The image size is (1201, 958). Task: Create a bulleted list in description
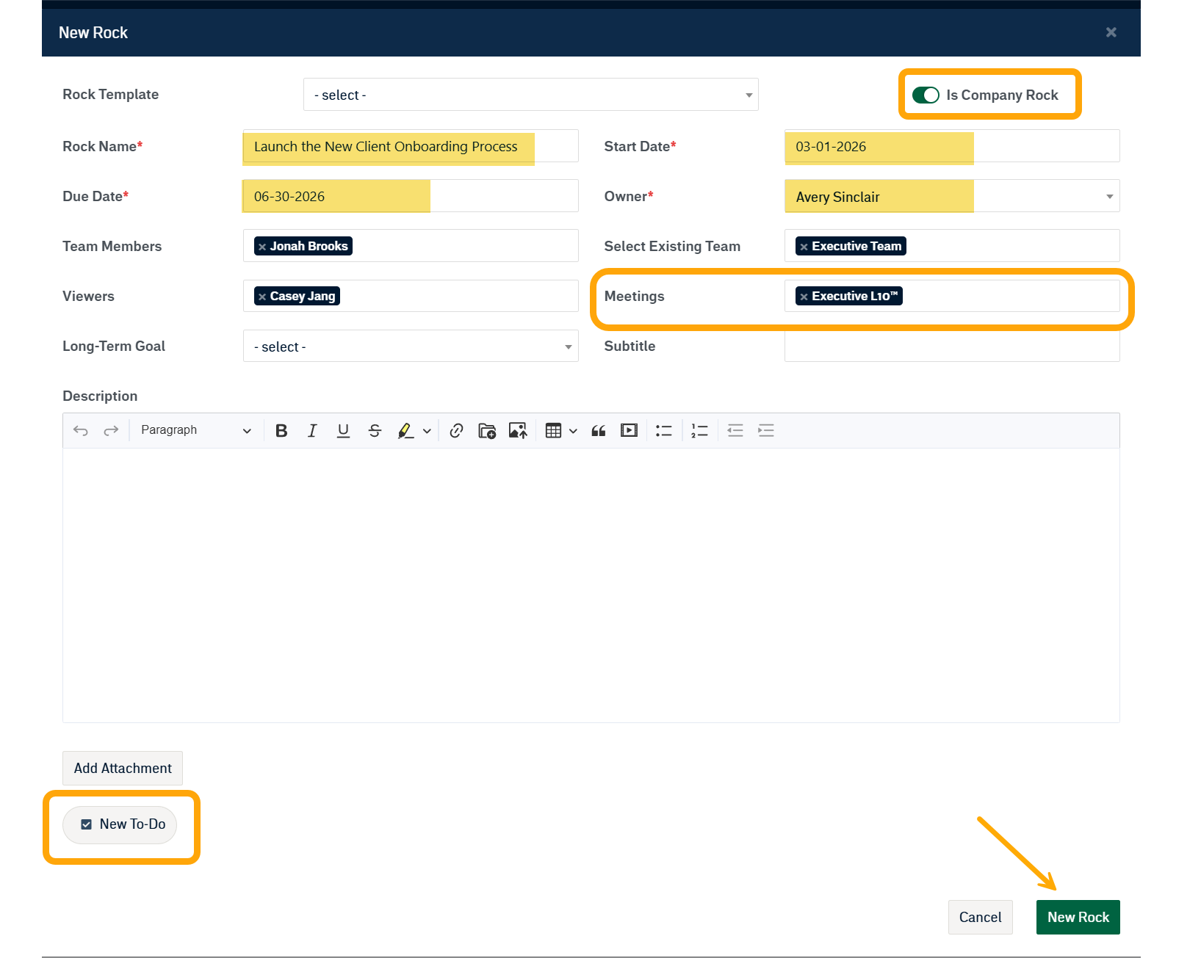[x=664, y=431]
